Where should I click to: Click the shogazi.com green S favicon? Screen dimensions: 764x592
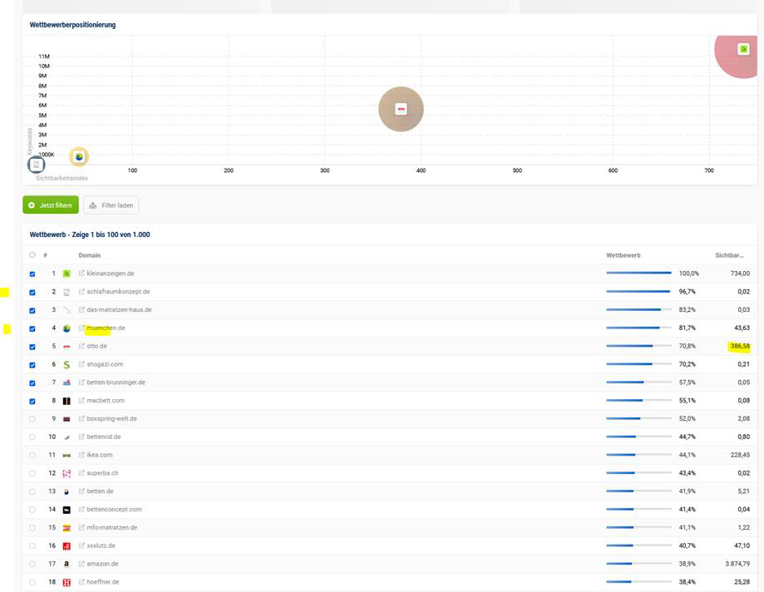point(67,364)
